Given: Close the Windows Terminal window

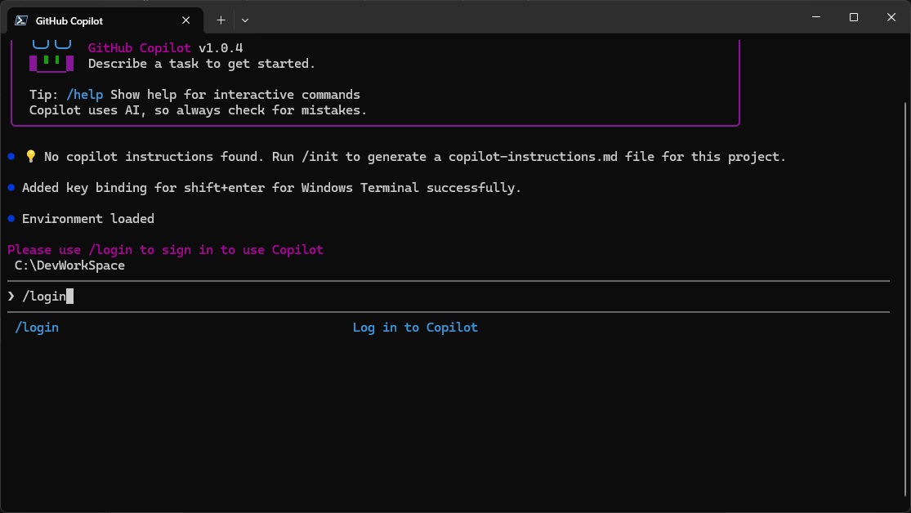Looking at the screenshot, I should tap(891, 17).
